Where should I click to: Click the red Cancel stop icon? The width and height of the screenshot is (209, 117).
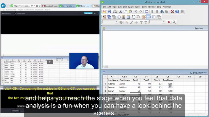click(x=172, y=12)
